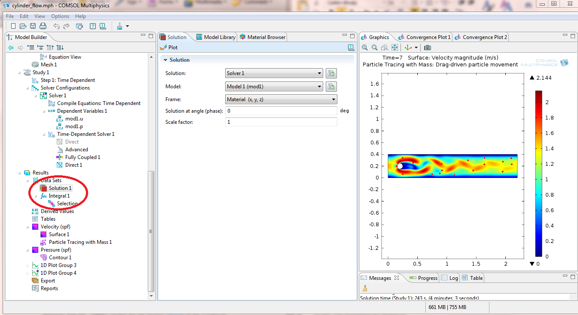The width and height of the screenshot is (578, 315).
Task: Switch to the Table tab
Action: pos(472,278)
